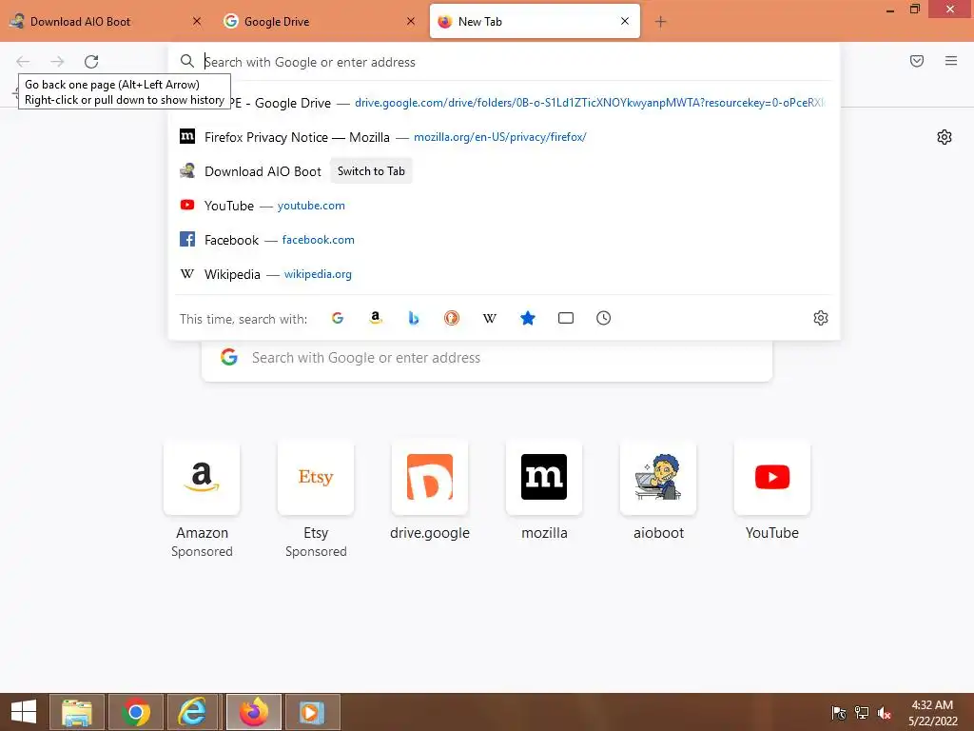
Task: Click the page's Google search box
Action: (x=487, y=358)
